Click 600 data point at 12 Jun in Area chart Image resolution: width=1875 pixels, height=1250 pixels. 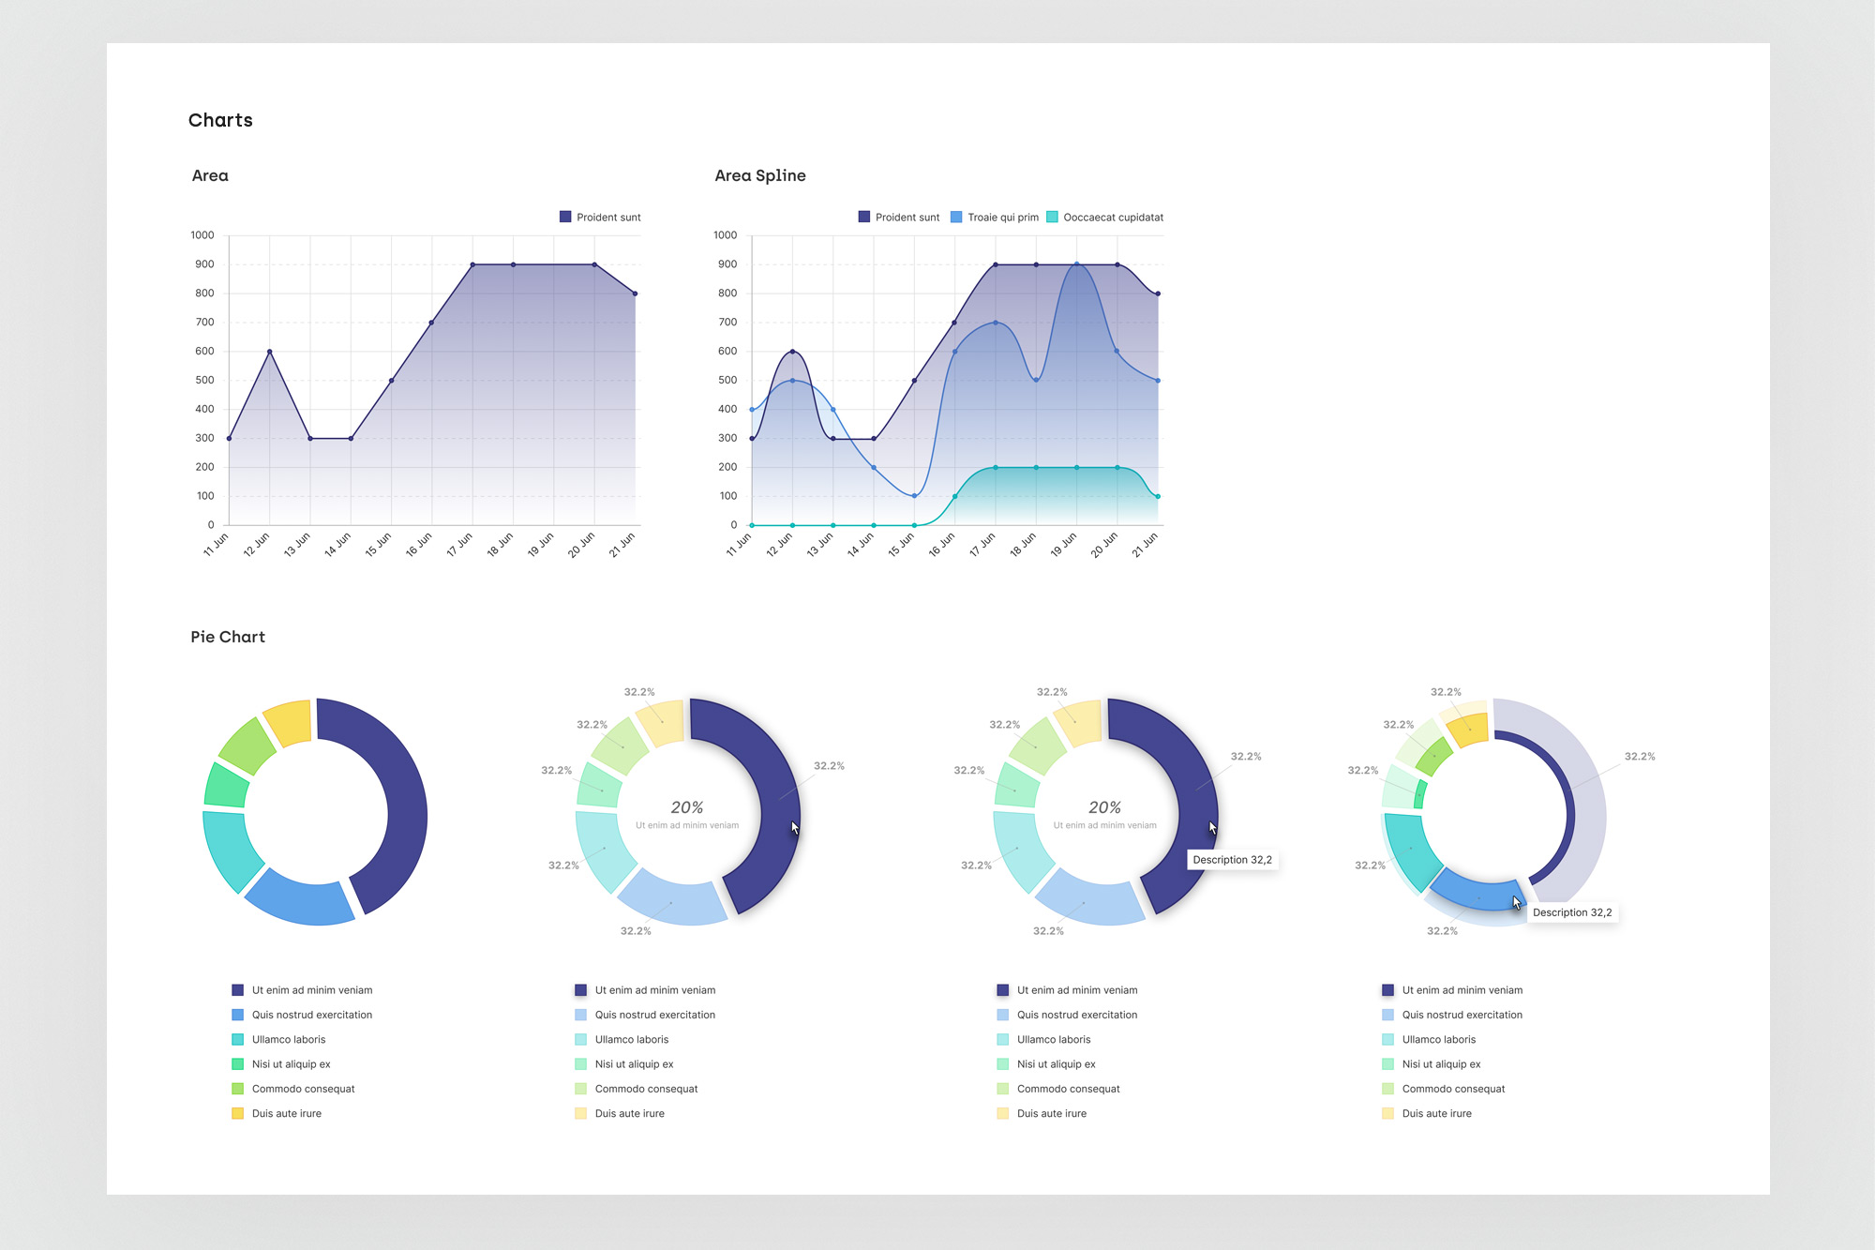270,352
